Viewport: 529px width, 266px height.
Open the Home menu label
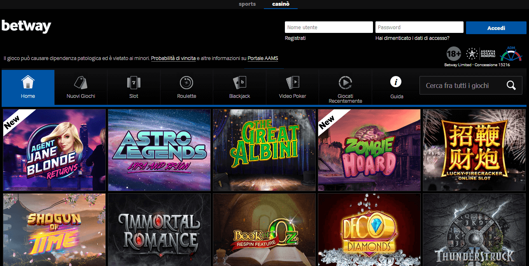pyautogui.click(x=28, y=96)
